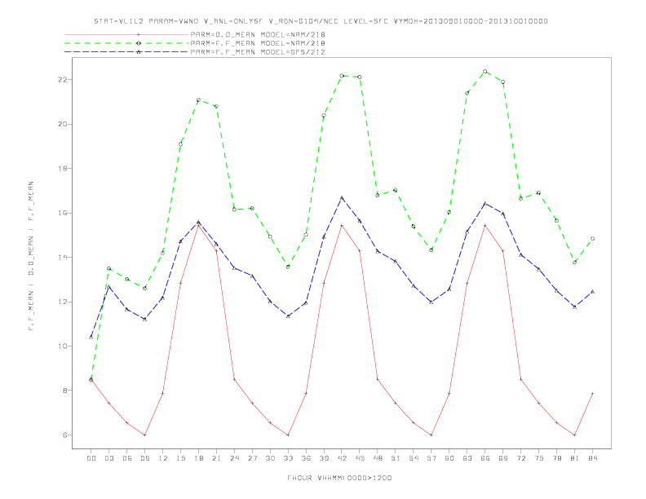The height and width of the screenshot is (499, 646).
Task: Click green NAM circle marker at hour 18
Action: 198,99
